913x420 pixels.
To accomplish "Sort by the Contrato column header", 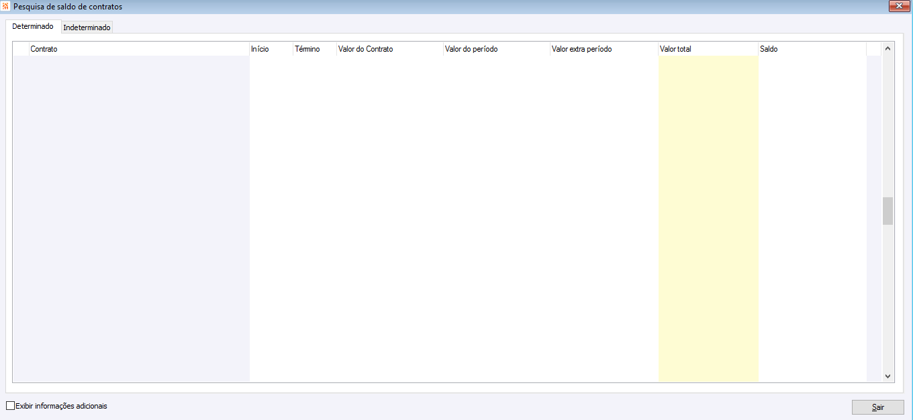I will click(x=139, y=49).
